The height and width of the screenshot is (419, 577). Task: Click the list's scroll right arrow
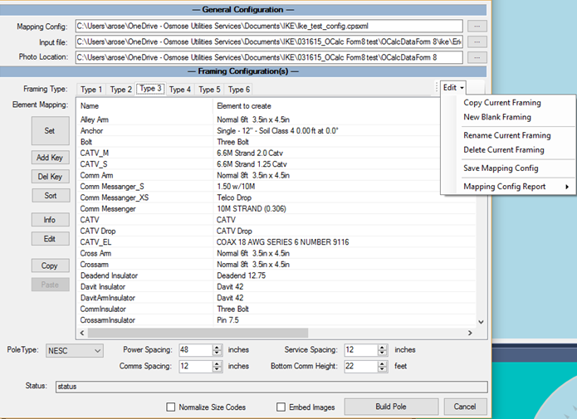(470, 333)
